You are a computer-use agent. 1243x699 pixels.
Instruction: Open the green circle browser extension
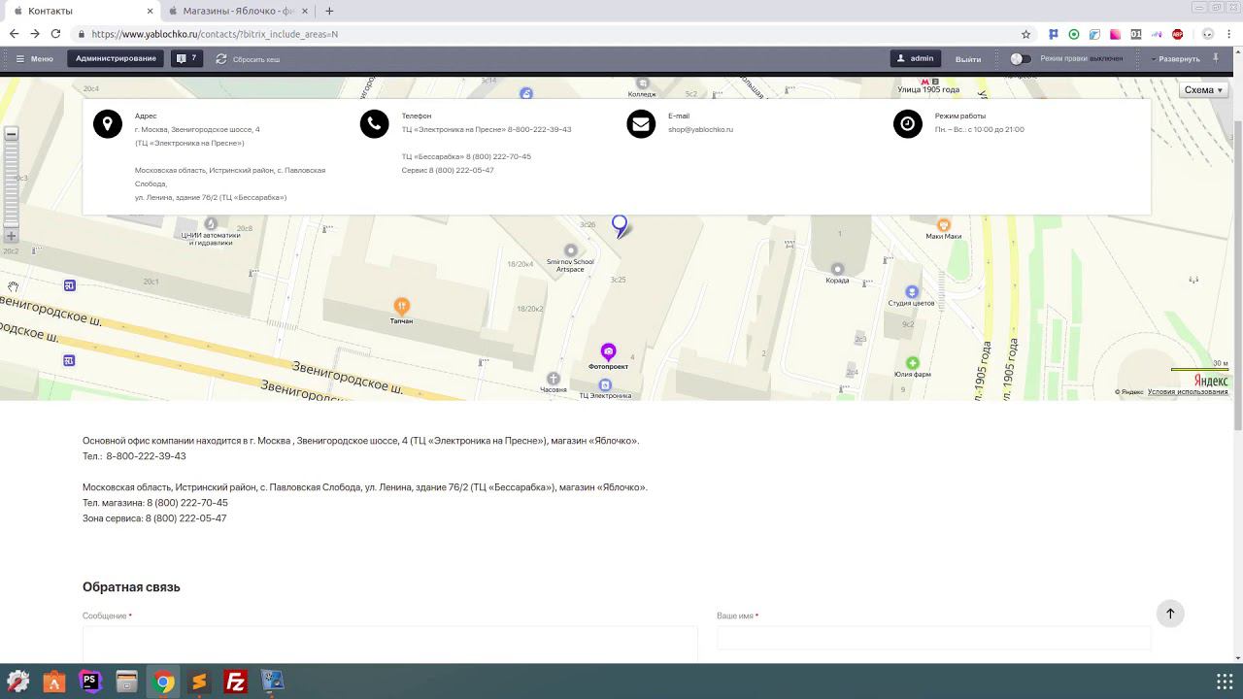click(x=1074, y=34)
